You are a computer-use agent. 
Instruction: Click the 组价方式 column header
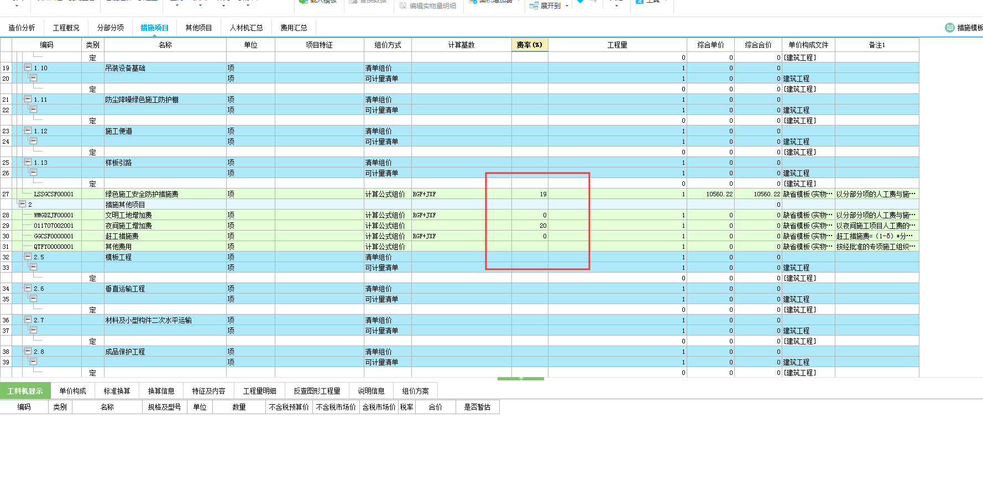(x=388, y=45)
